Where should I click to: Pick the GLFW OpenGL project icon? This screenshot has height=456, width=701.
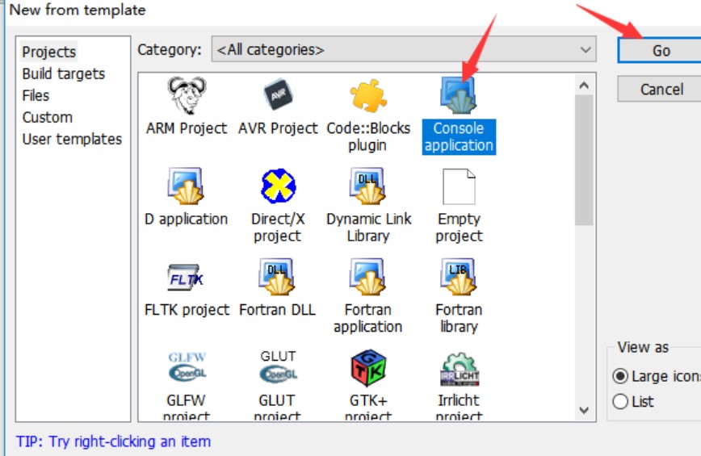pyautogui.click(x=187, y=367)
